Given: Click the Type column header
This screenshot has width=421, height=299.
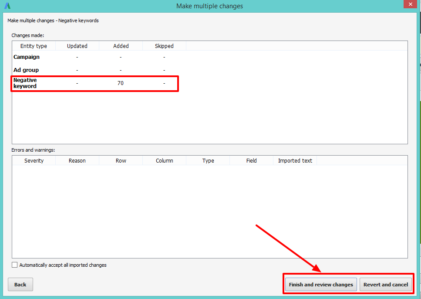Looking at the screenshot, I should coord(208,160).
